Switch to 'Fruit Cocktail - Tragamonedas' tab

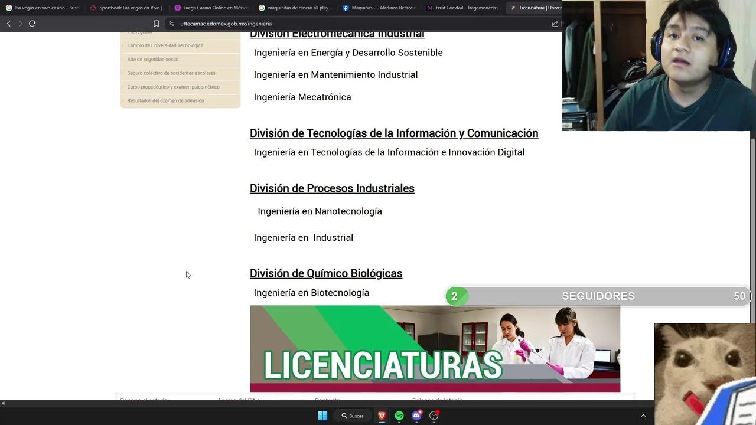(463, 8)
